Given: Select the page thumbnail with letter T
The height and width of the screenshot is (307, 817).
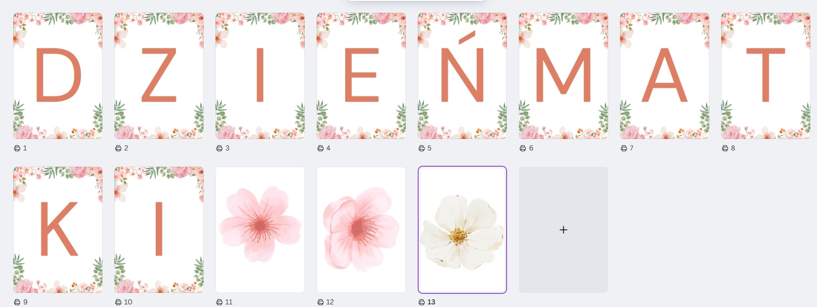Looking at the screenshot, I should pos(766,76).
